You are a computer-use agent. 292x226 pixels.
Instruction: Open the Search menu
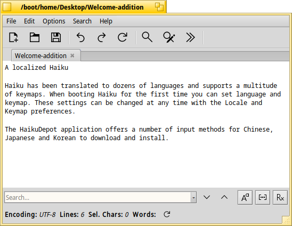(x=82, y=21)
